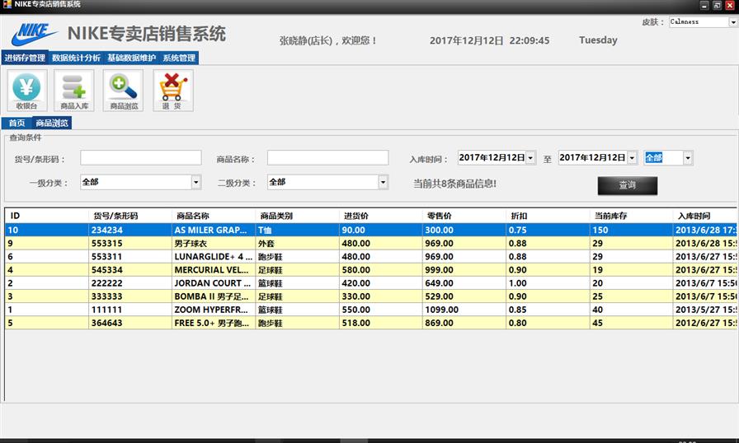Click the NIKE logo

[x=34, y=34]
